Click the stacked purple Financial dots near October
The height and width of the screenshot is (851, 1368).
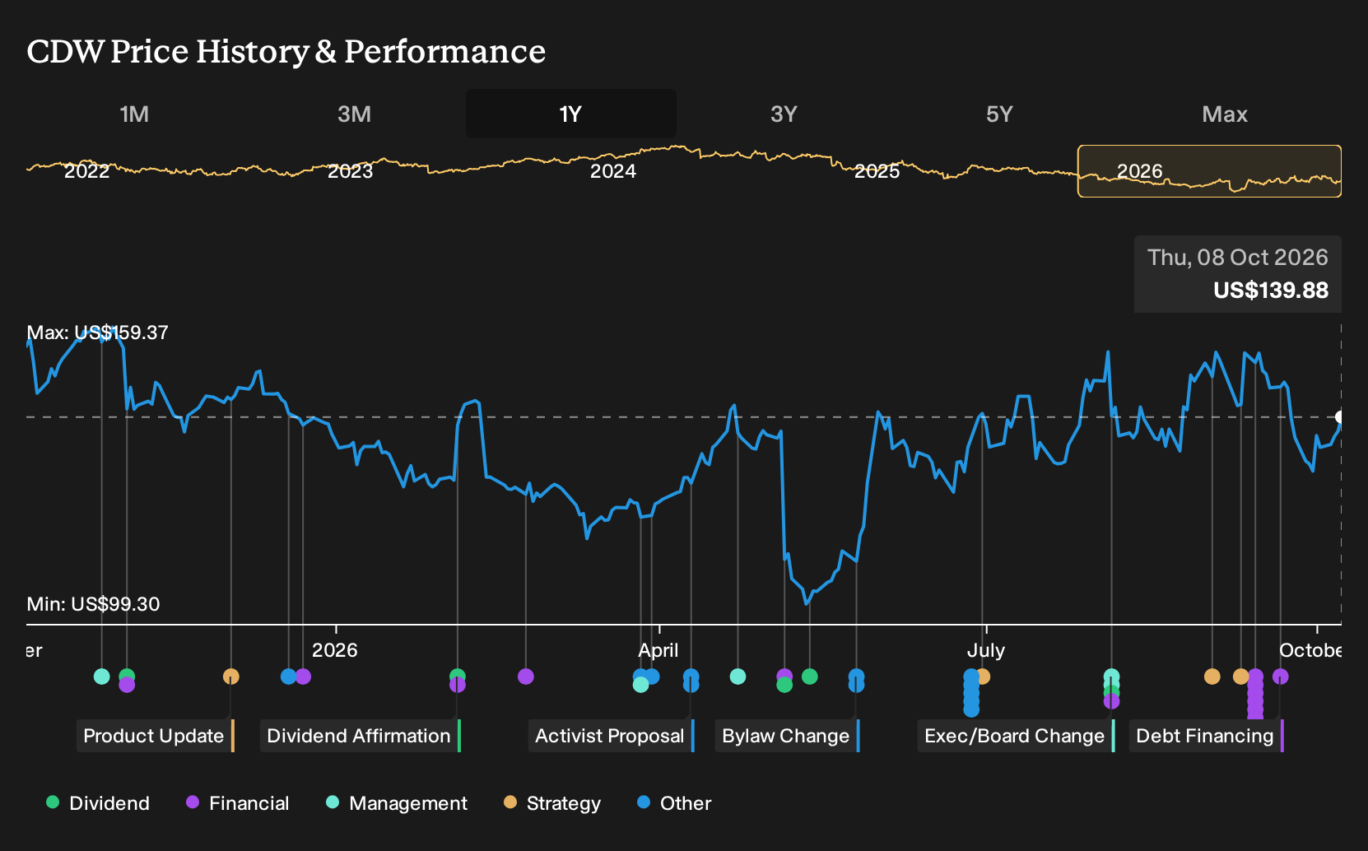point(1255,695)
